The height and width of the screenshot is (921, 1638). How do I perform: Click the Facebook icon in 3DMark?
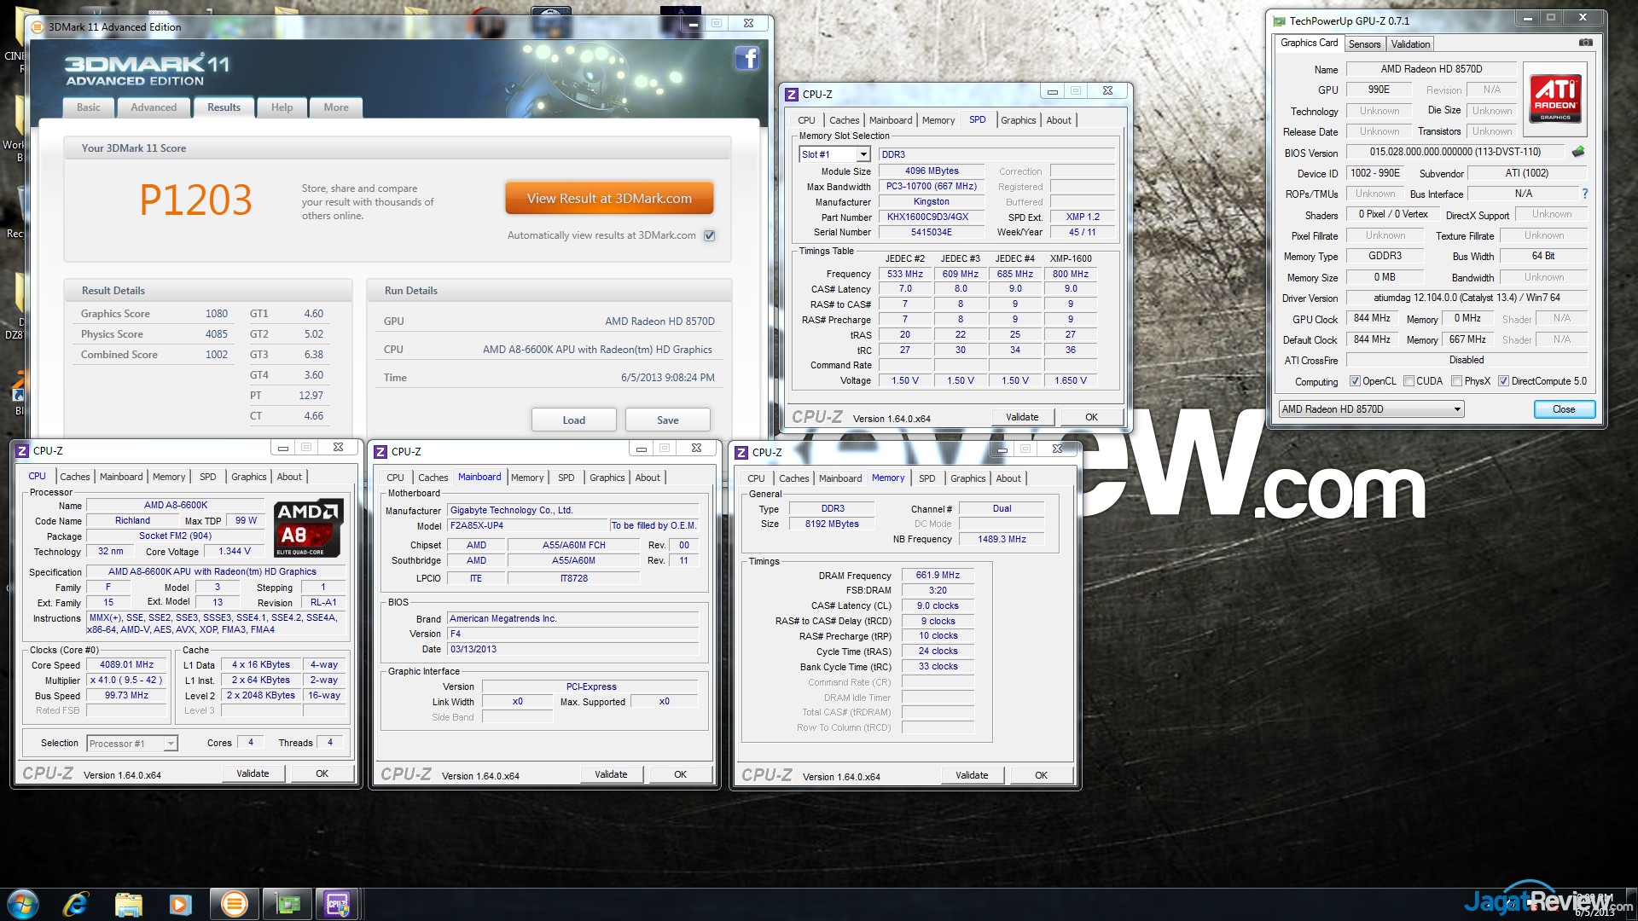(746, 59)
